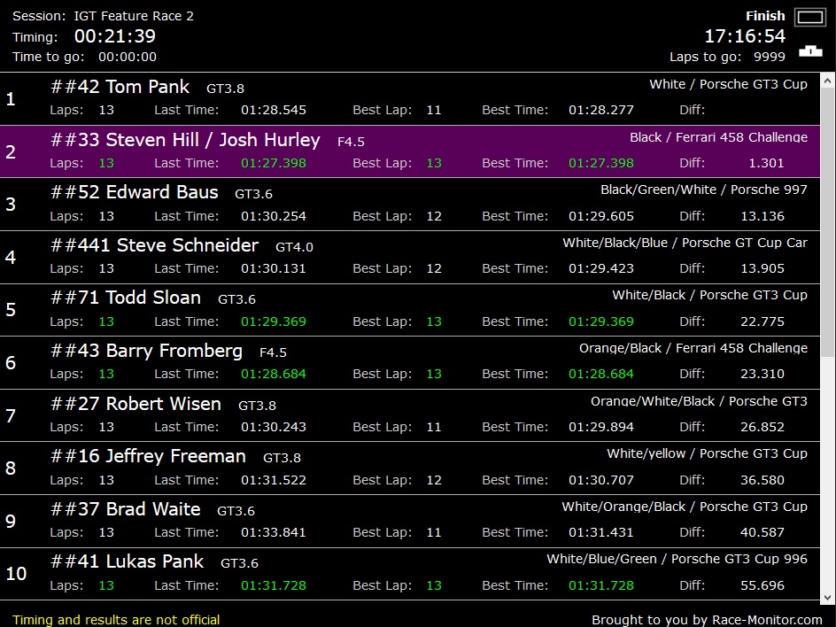Click the Finish flag status label
The image size is (836, 627).
(x=765, y=16)
